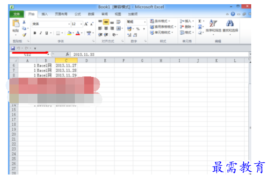The height and width of the screenshot is (182, 269).
Task: Increase indent icon
Action: [106, 35]
